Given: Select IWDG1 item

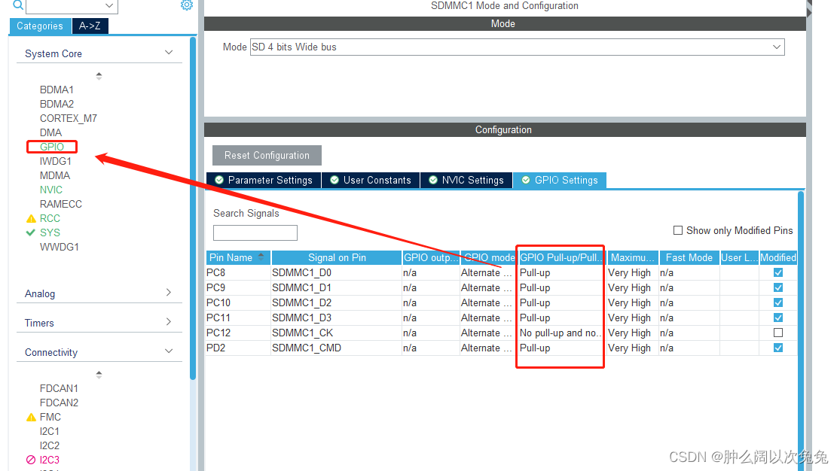Looking at the screenshot, I should tap(56, 161).
